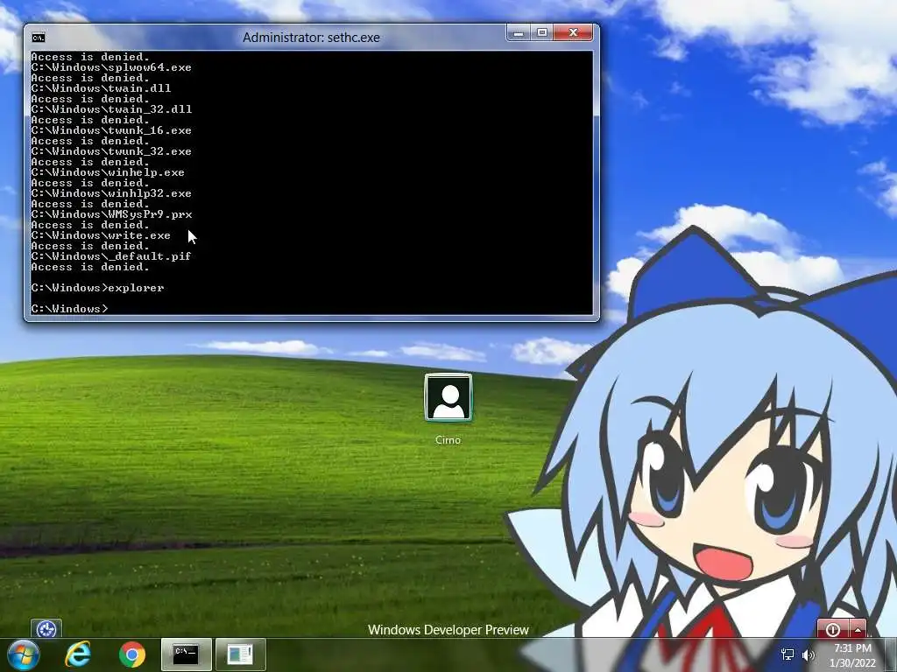The image size is (897, 672).
Task: Click the C:\Windows\splwow64.exe line
Action: (111, 67)
